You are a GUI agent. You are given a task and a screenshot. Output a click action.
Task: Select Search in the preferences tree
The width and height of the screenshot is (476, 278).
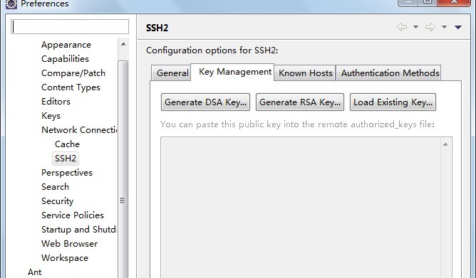pyautogui.click(x=56, y=187)
